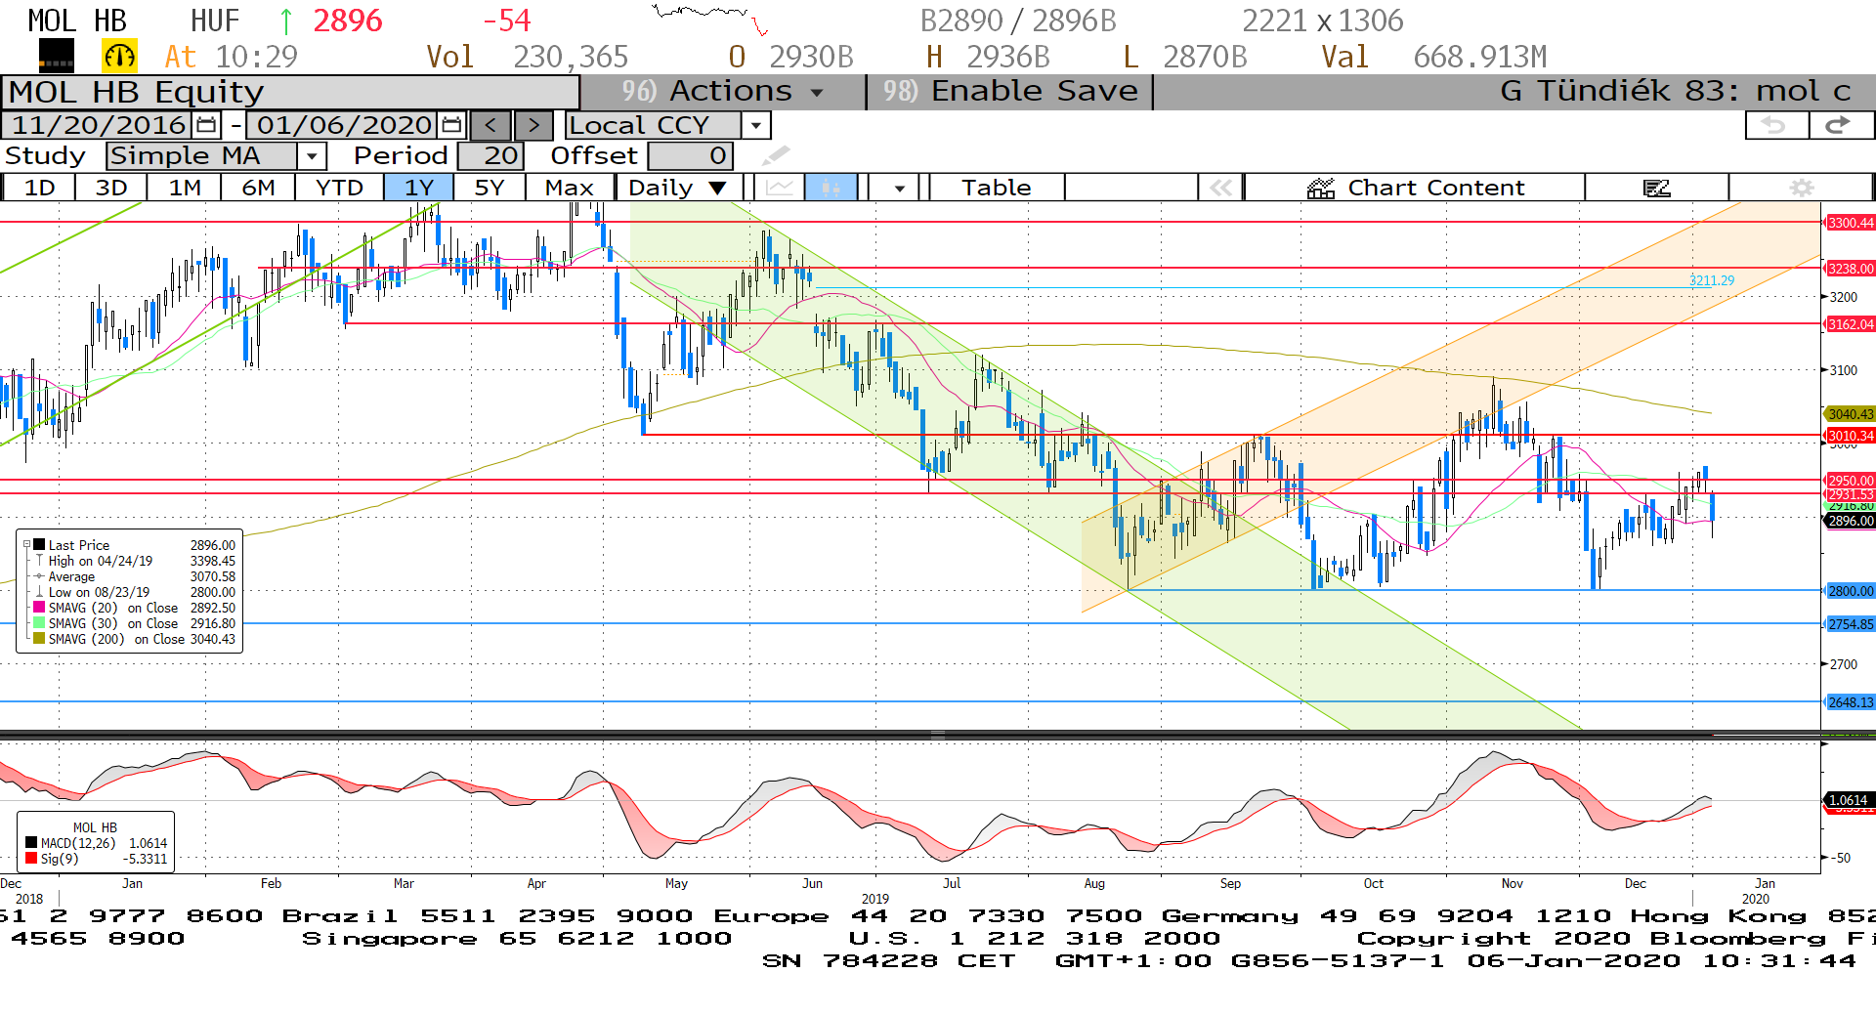Viewport: 1876px width, 1015px height.
Task: Click the 3162.04 red price label
Action: [1851, 324]
